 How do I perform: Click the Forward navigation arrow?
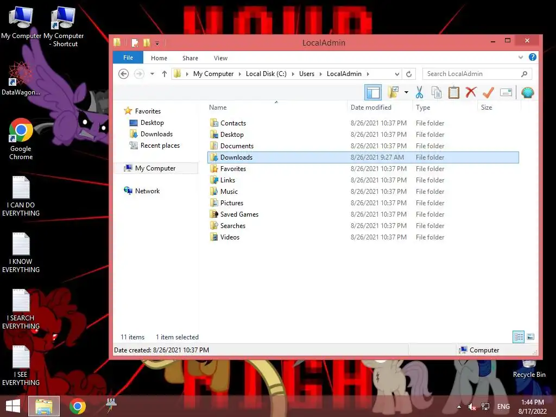pyautogui.click(x=139, y=74)
